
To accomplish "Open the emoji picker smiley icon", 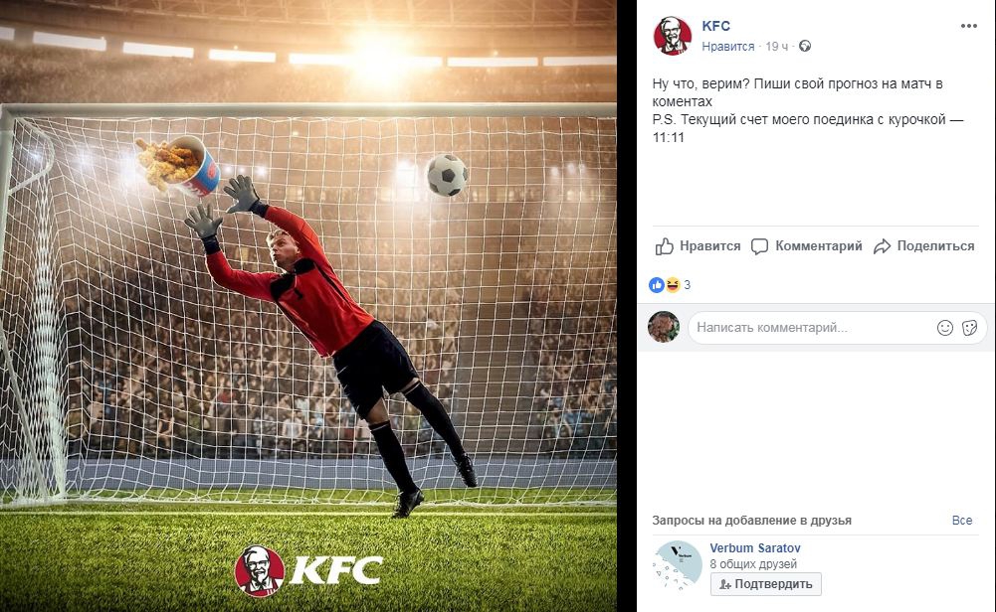I will [x=945, y=328].
